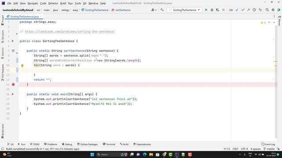This screenshot has width=282, height=158.
Task: Open the editor tabs options menu
Action: click(274, 16)
